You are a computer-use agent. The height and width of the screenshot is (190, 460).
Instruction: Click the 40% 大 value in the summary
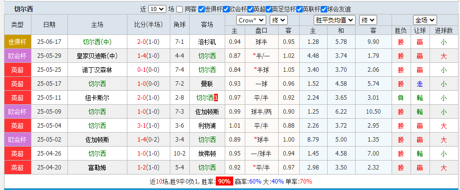pos(278,181)
